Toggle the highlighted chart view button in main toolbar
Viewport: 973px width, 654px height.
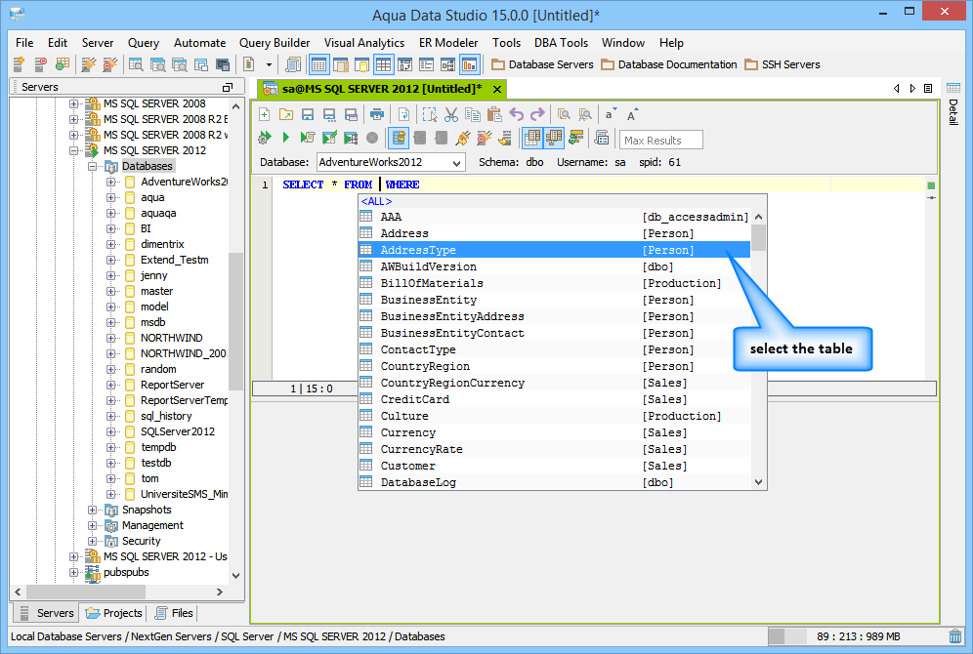pos(469,63)
